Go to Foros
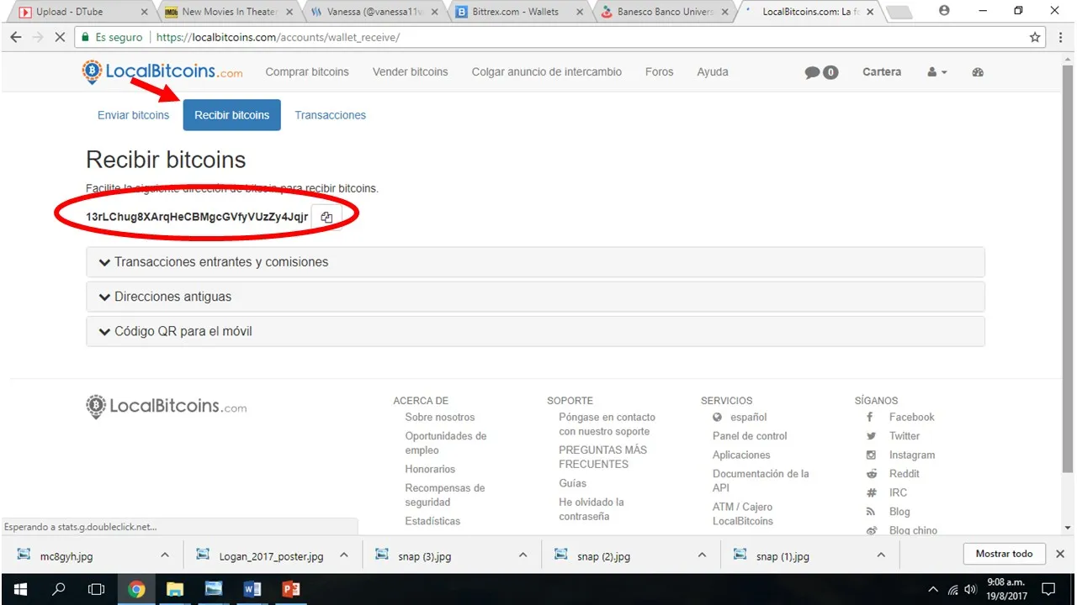 point(660,72)
